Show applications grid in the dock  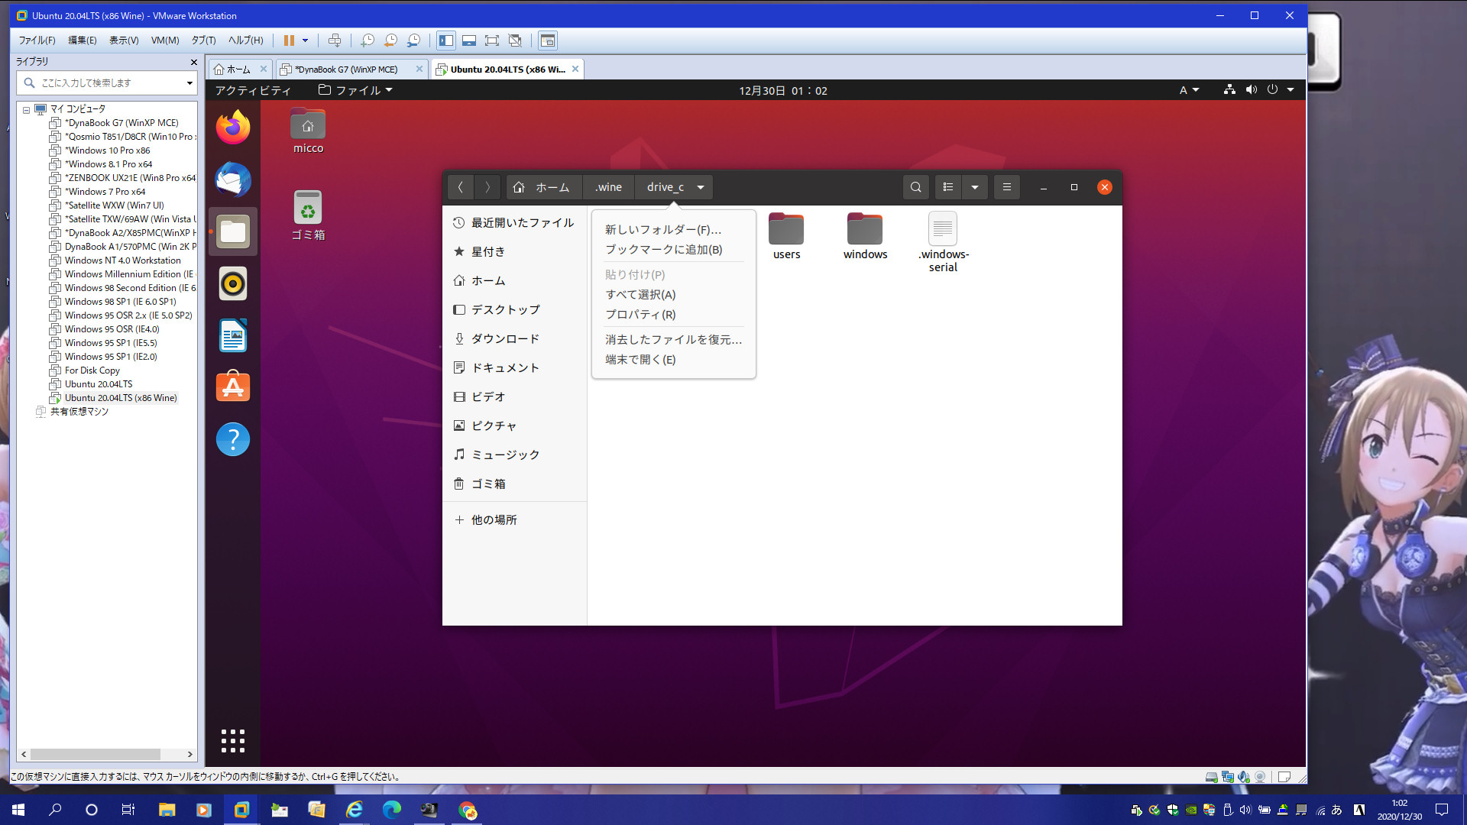233,740
